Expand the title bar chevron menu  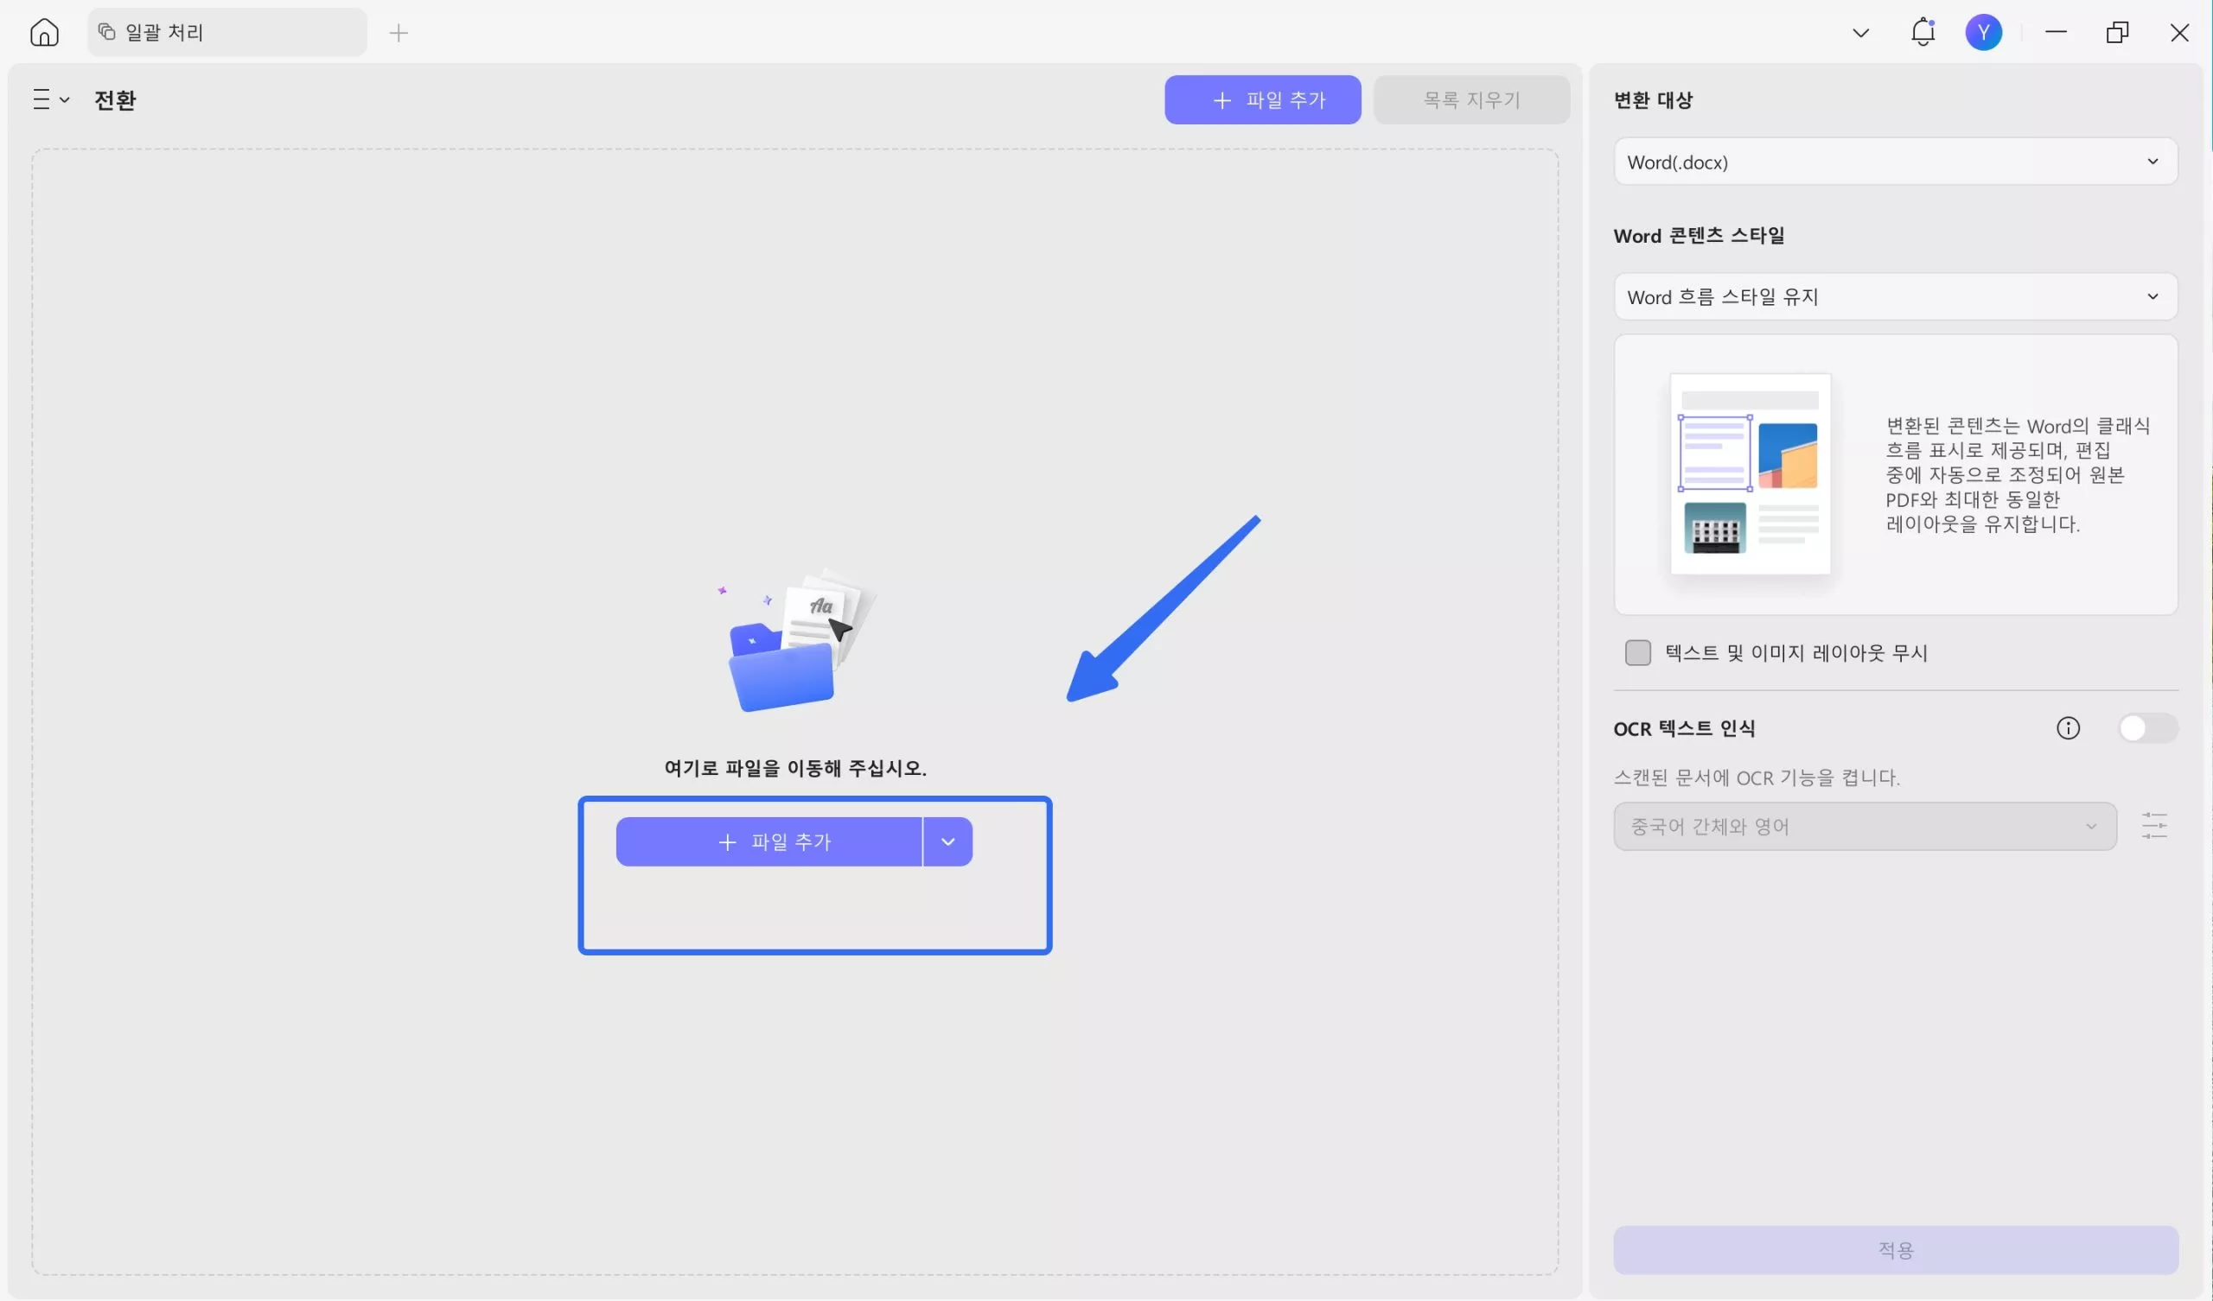[1860, 34]
